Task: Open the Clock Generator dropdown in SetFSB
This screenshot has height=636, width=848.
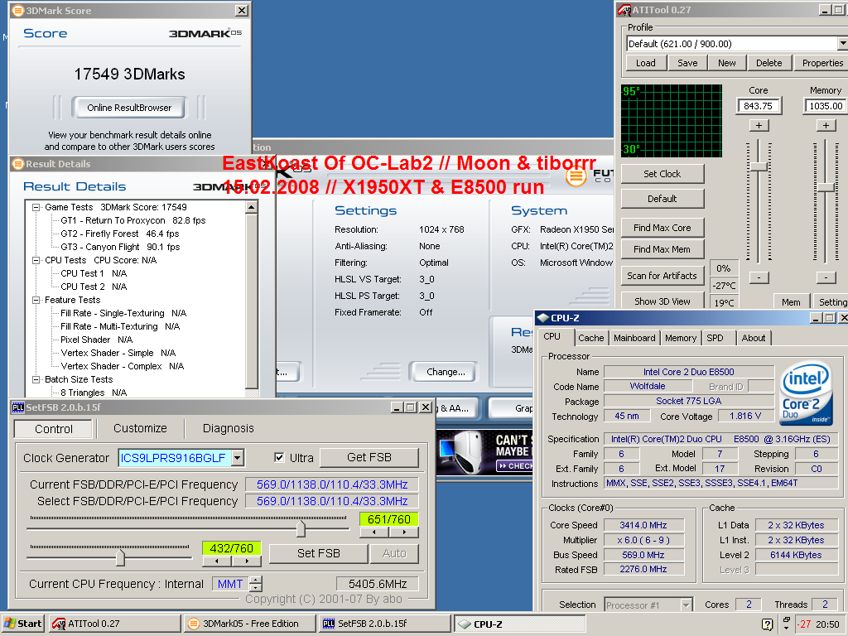Action: 238,458
